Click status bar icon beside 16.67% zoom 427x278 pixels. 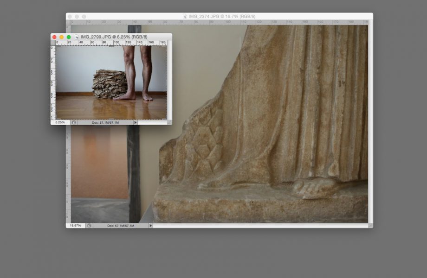[x=89, y=226]
